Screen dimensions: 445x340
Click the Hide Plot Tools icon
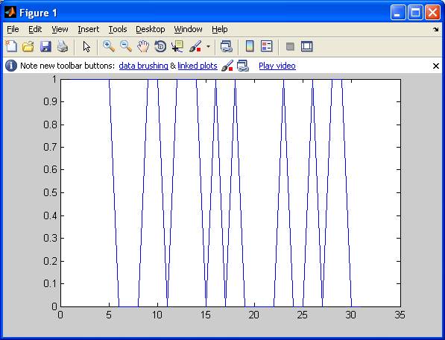tap(290, 46)
